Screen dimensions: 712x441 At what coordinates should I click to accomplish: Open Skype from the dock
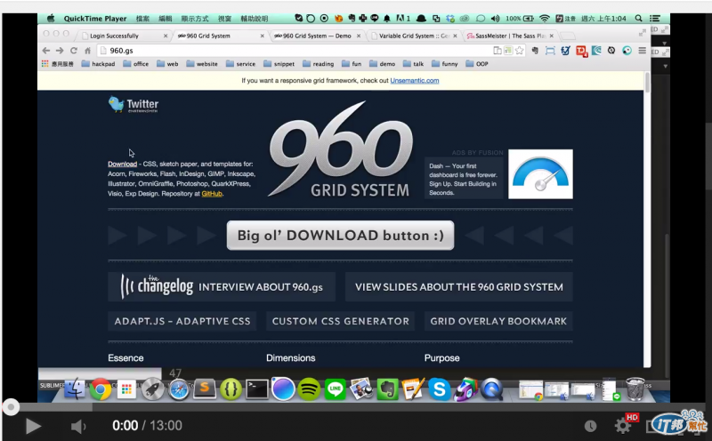tap(440, 389)
